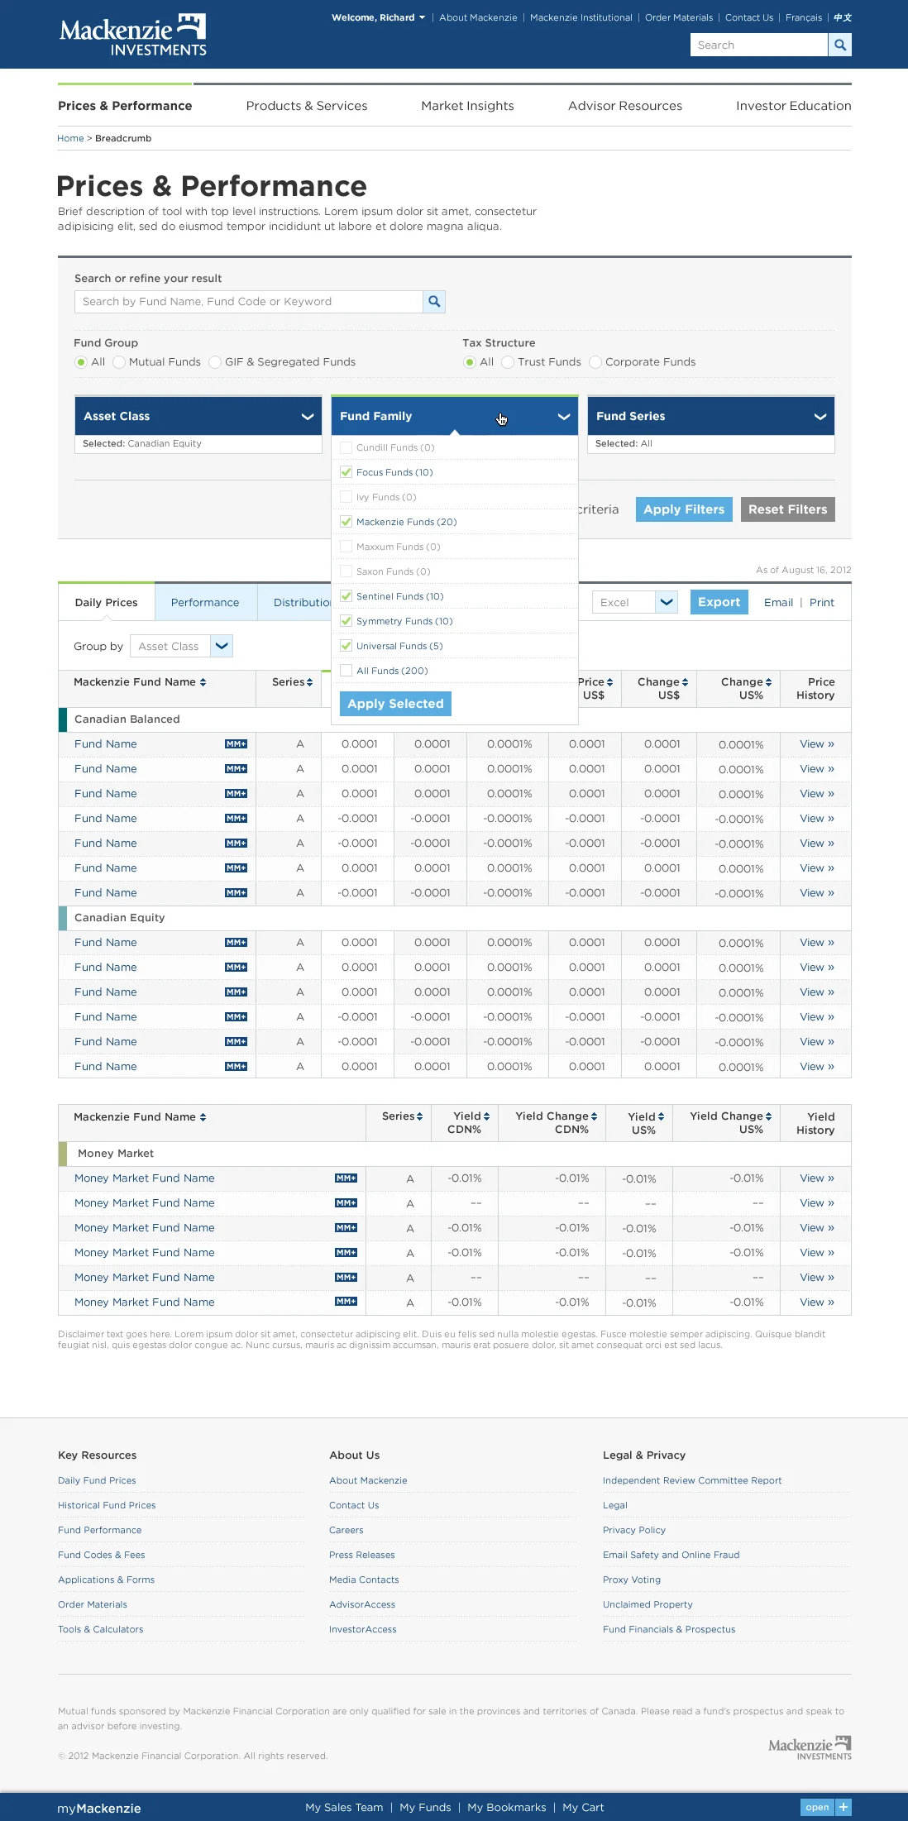Open Français language link
The height and width of the screenshot is (1821, 908).
pos(804,17)
